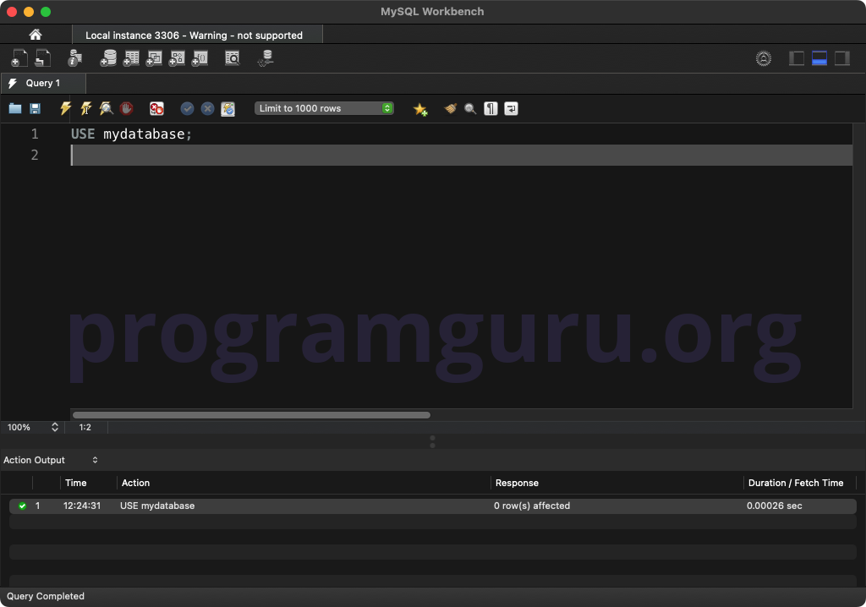Stop the running query

pos(127,108)
